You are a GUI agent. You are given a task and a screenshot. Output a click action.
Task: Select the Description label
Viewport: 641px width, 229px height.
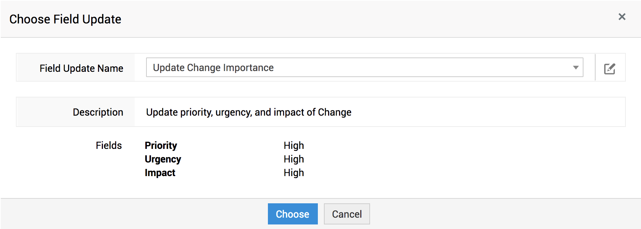(98, 112)
